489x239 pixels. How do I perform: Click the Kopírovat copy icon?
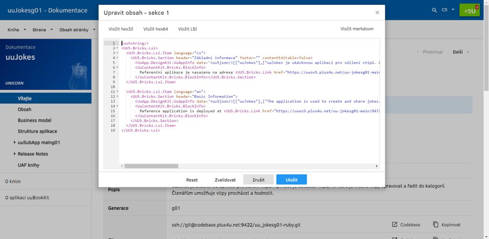coord(436,224)
